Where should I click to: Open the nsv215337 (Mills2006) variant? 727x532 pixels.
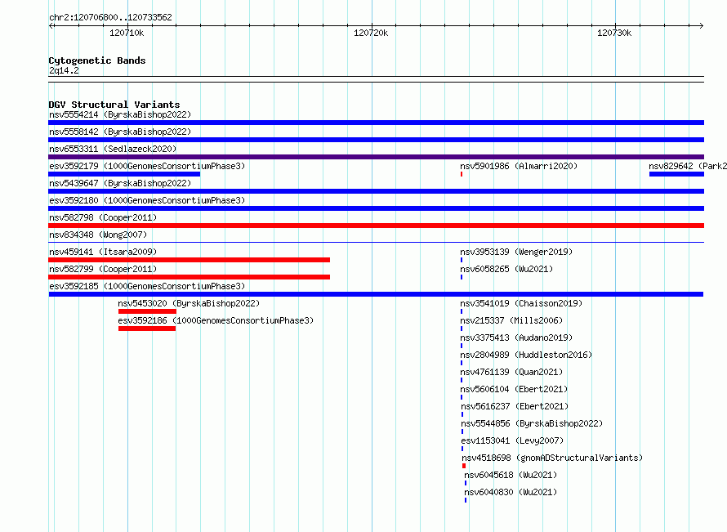[x=511, y=320]
